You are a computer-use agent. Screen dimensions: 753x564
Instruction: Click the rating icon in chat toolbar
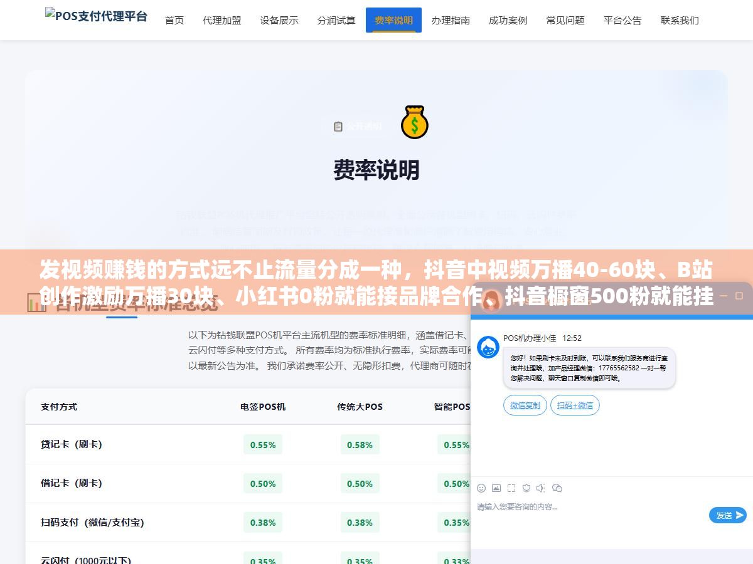[526, 488]
